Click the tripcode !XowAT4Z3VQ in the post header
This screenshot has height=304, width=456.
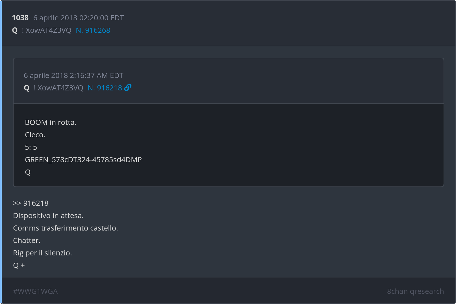pos(47,30)
